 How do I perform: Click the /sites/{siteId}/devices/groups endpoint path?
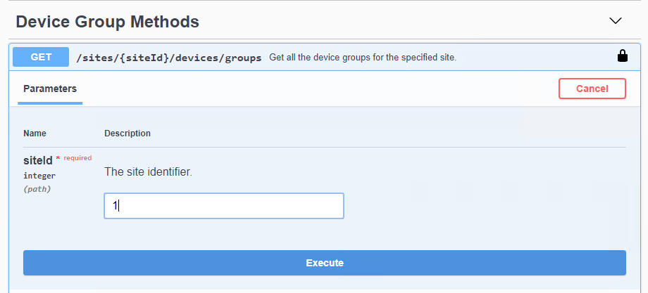tap(169, 58)
